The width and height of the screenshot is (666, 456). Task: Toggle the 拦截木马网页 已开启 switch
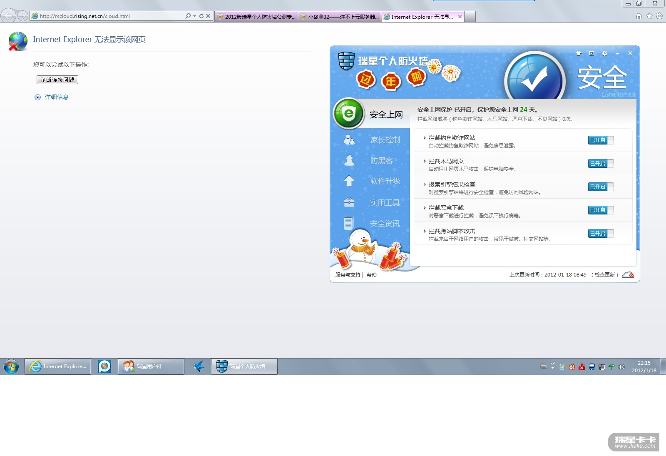pos(601,164)
